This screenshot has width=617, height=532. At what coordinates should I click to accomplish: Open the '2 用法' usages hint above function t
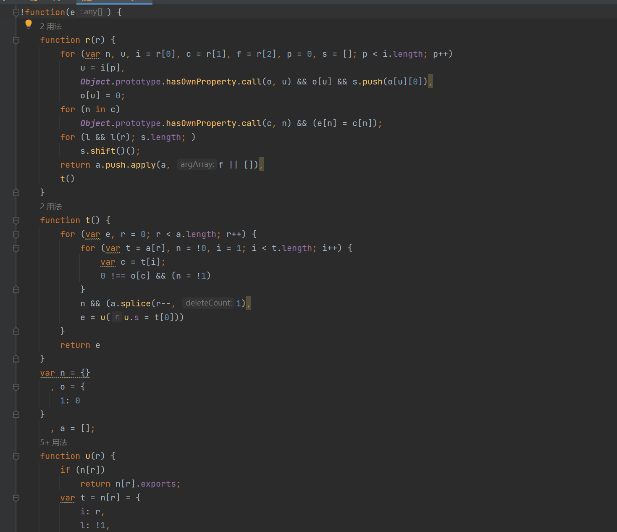coord(51,206)
